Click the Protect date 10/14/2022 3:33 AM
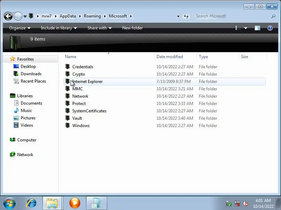 [175, 104]
